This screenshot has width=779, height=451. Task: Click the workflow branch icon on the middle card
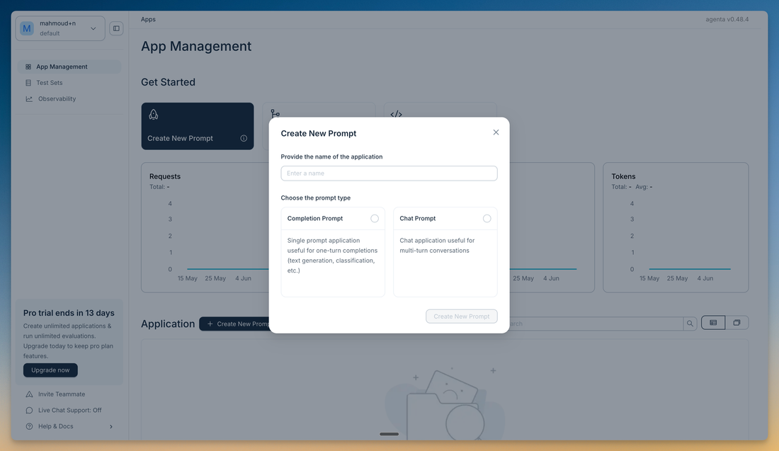click(274, 113)
